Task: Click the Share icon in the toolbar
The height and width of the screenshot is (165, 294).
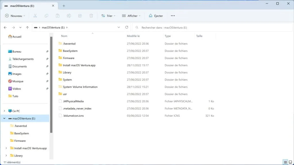Action: [80, 16]
